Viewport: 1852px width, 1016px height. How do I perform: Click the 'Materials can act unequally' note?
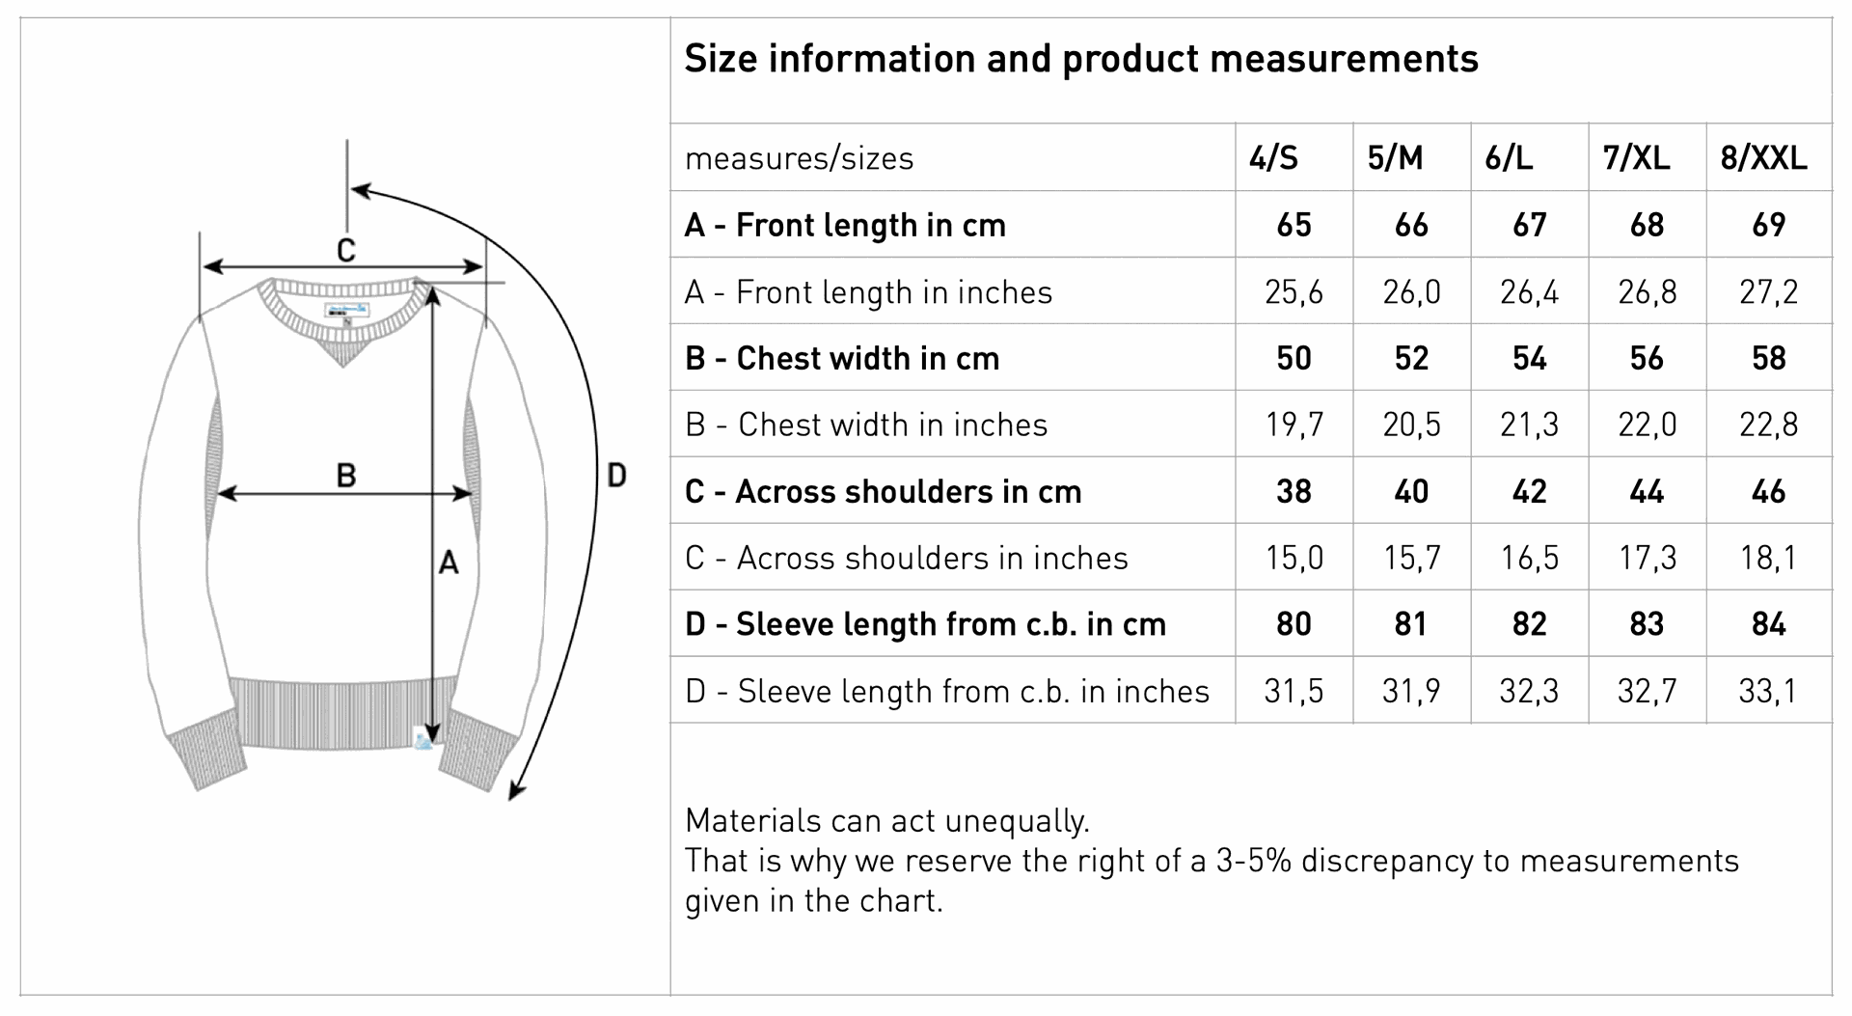(887, 821)
